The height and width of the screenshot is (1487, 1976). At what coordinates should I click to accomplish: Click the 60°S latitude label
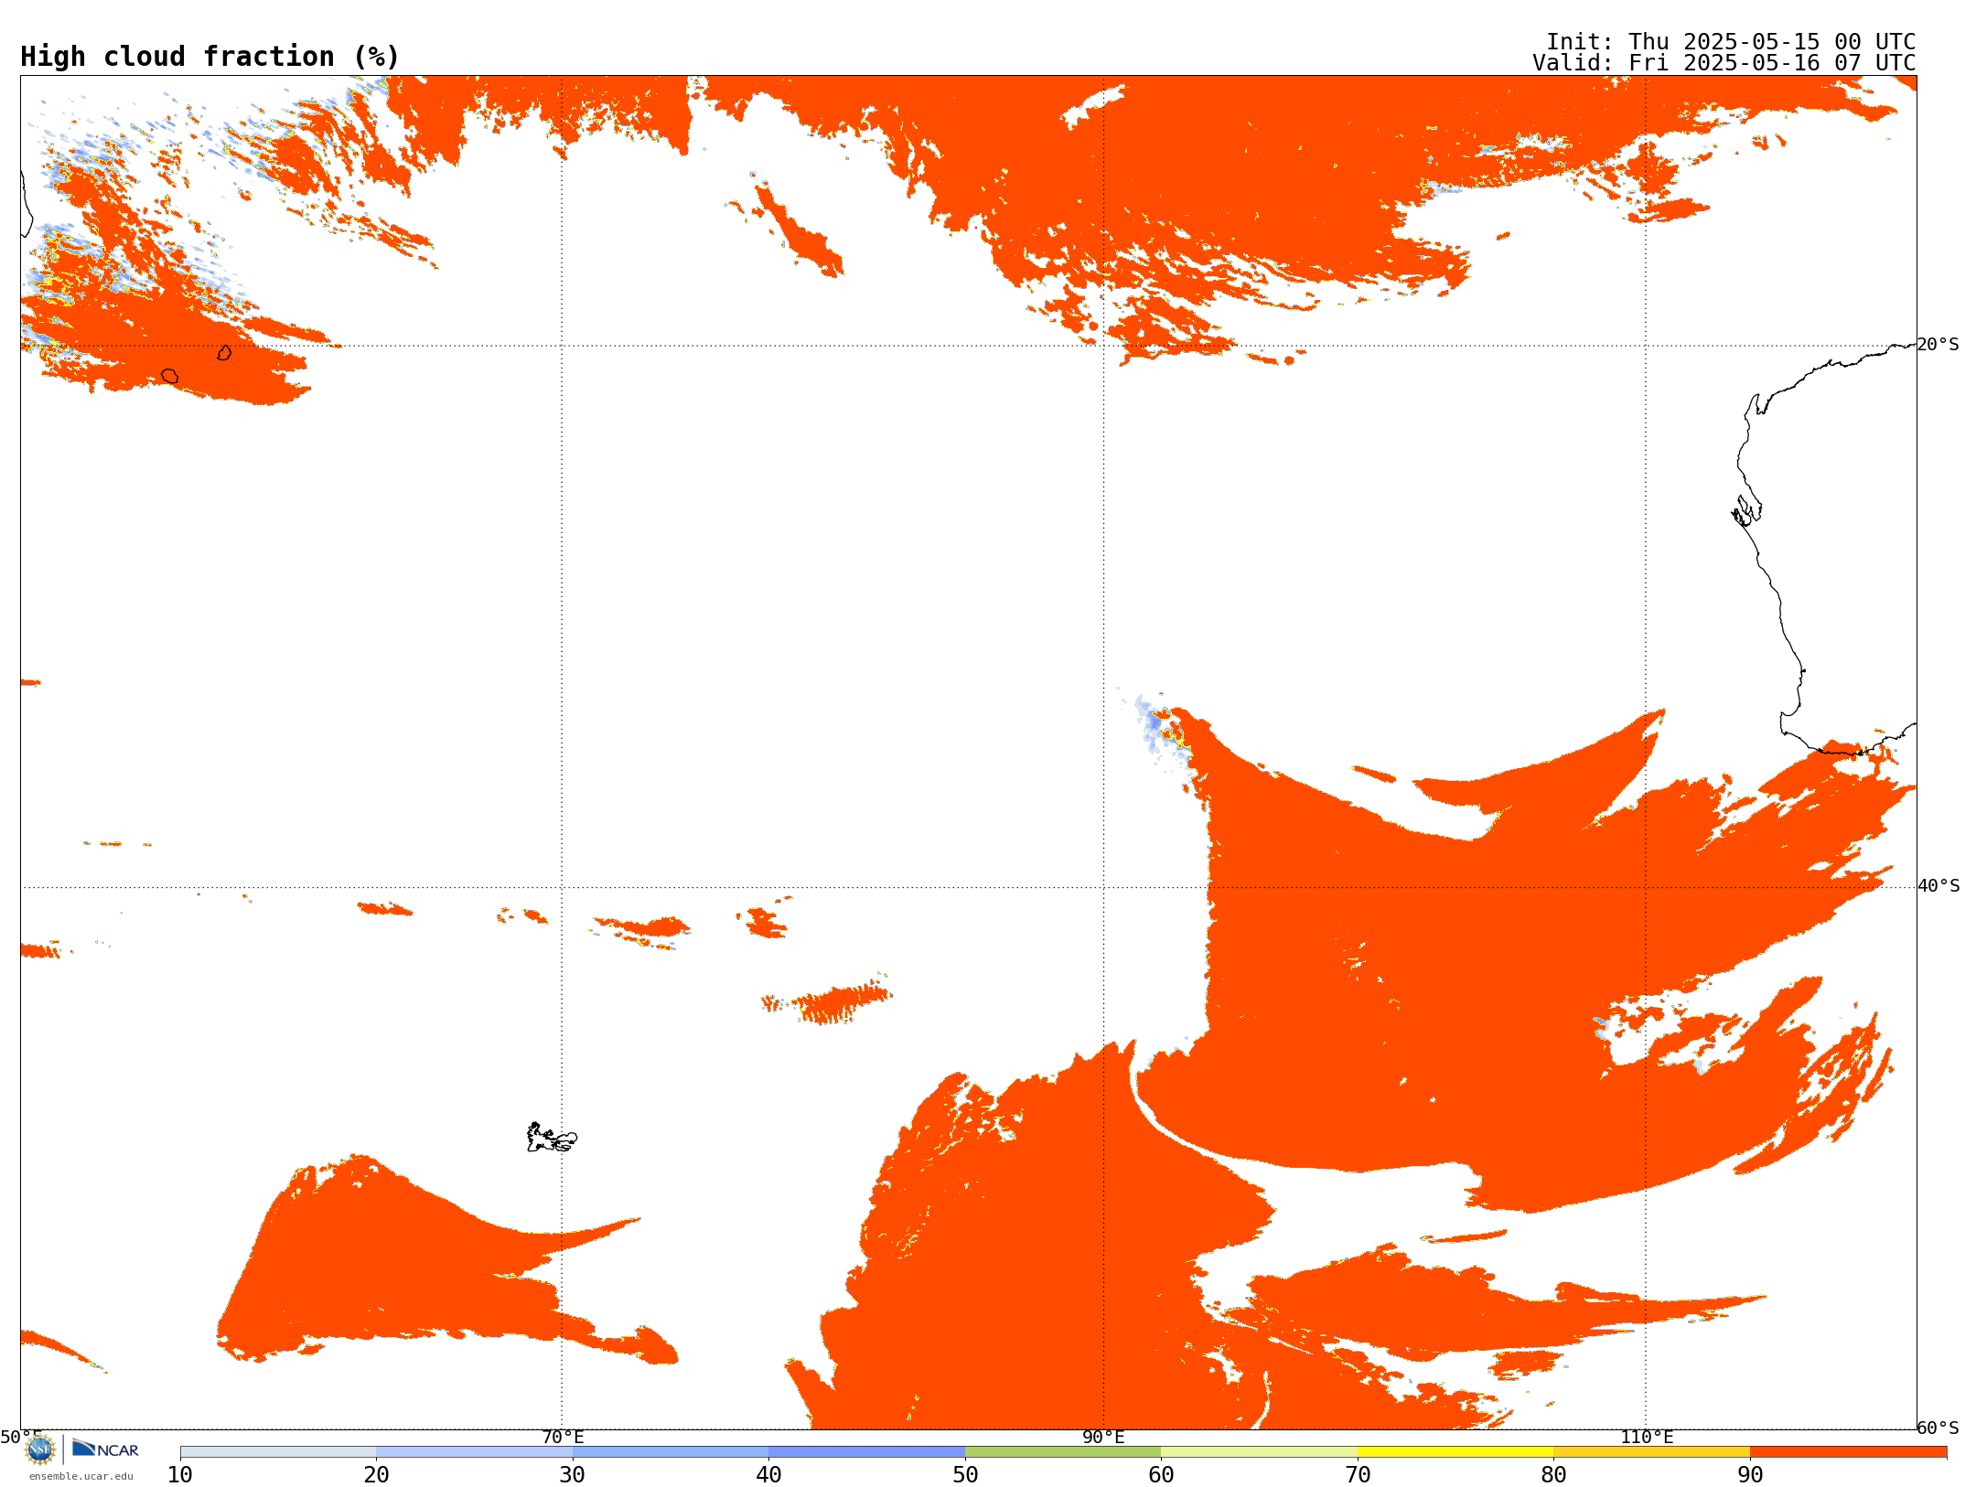pos(1938,1428)
